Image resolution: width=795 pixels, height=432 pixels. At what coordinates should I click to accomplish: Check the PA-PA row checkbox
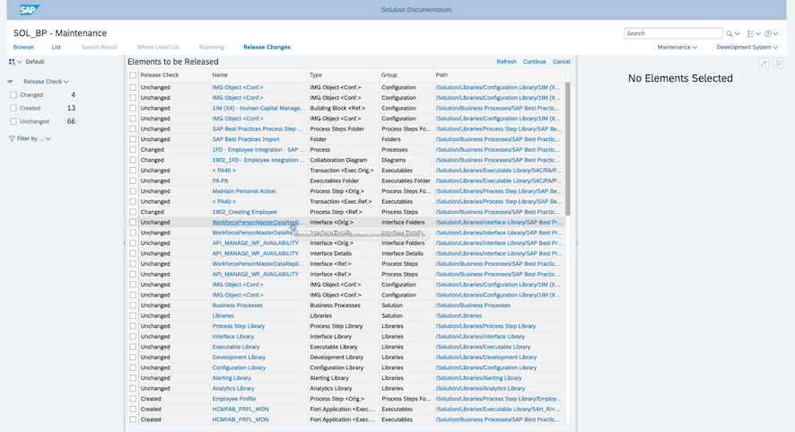pyautogui.click(x=133, y=181)
